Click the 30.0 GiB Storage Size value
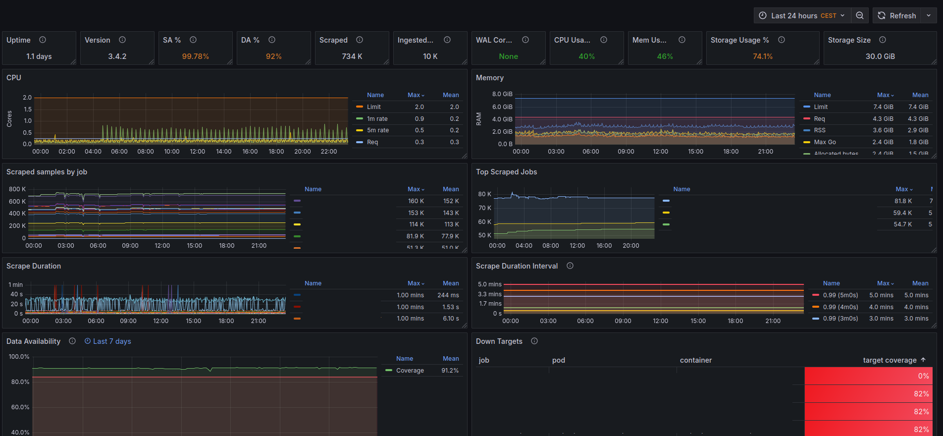This screenshot has height=436, width=943. pyautogui.click(x=880, y=56)
